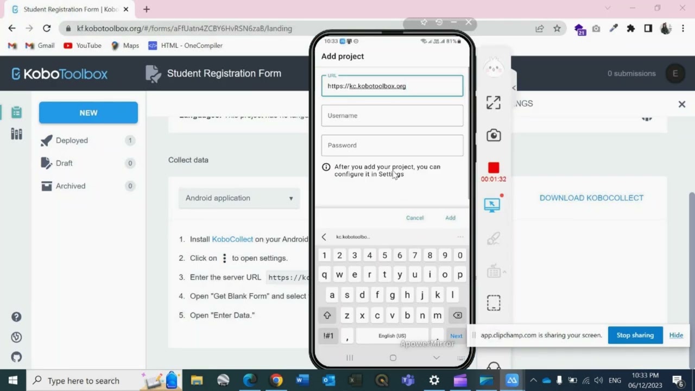Tap the symbols !#1 key on keyboard
The height and width of the screenshot is (391, 695).
coord(328,336)
